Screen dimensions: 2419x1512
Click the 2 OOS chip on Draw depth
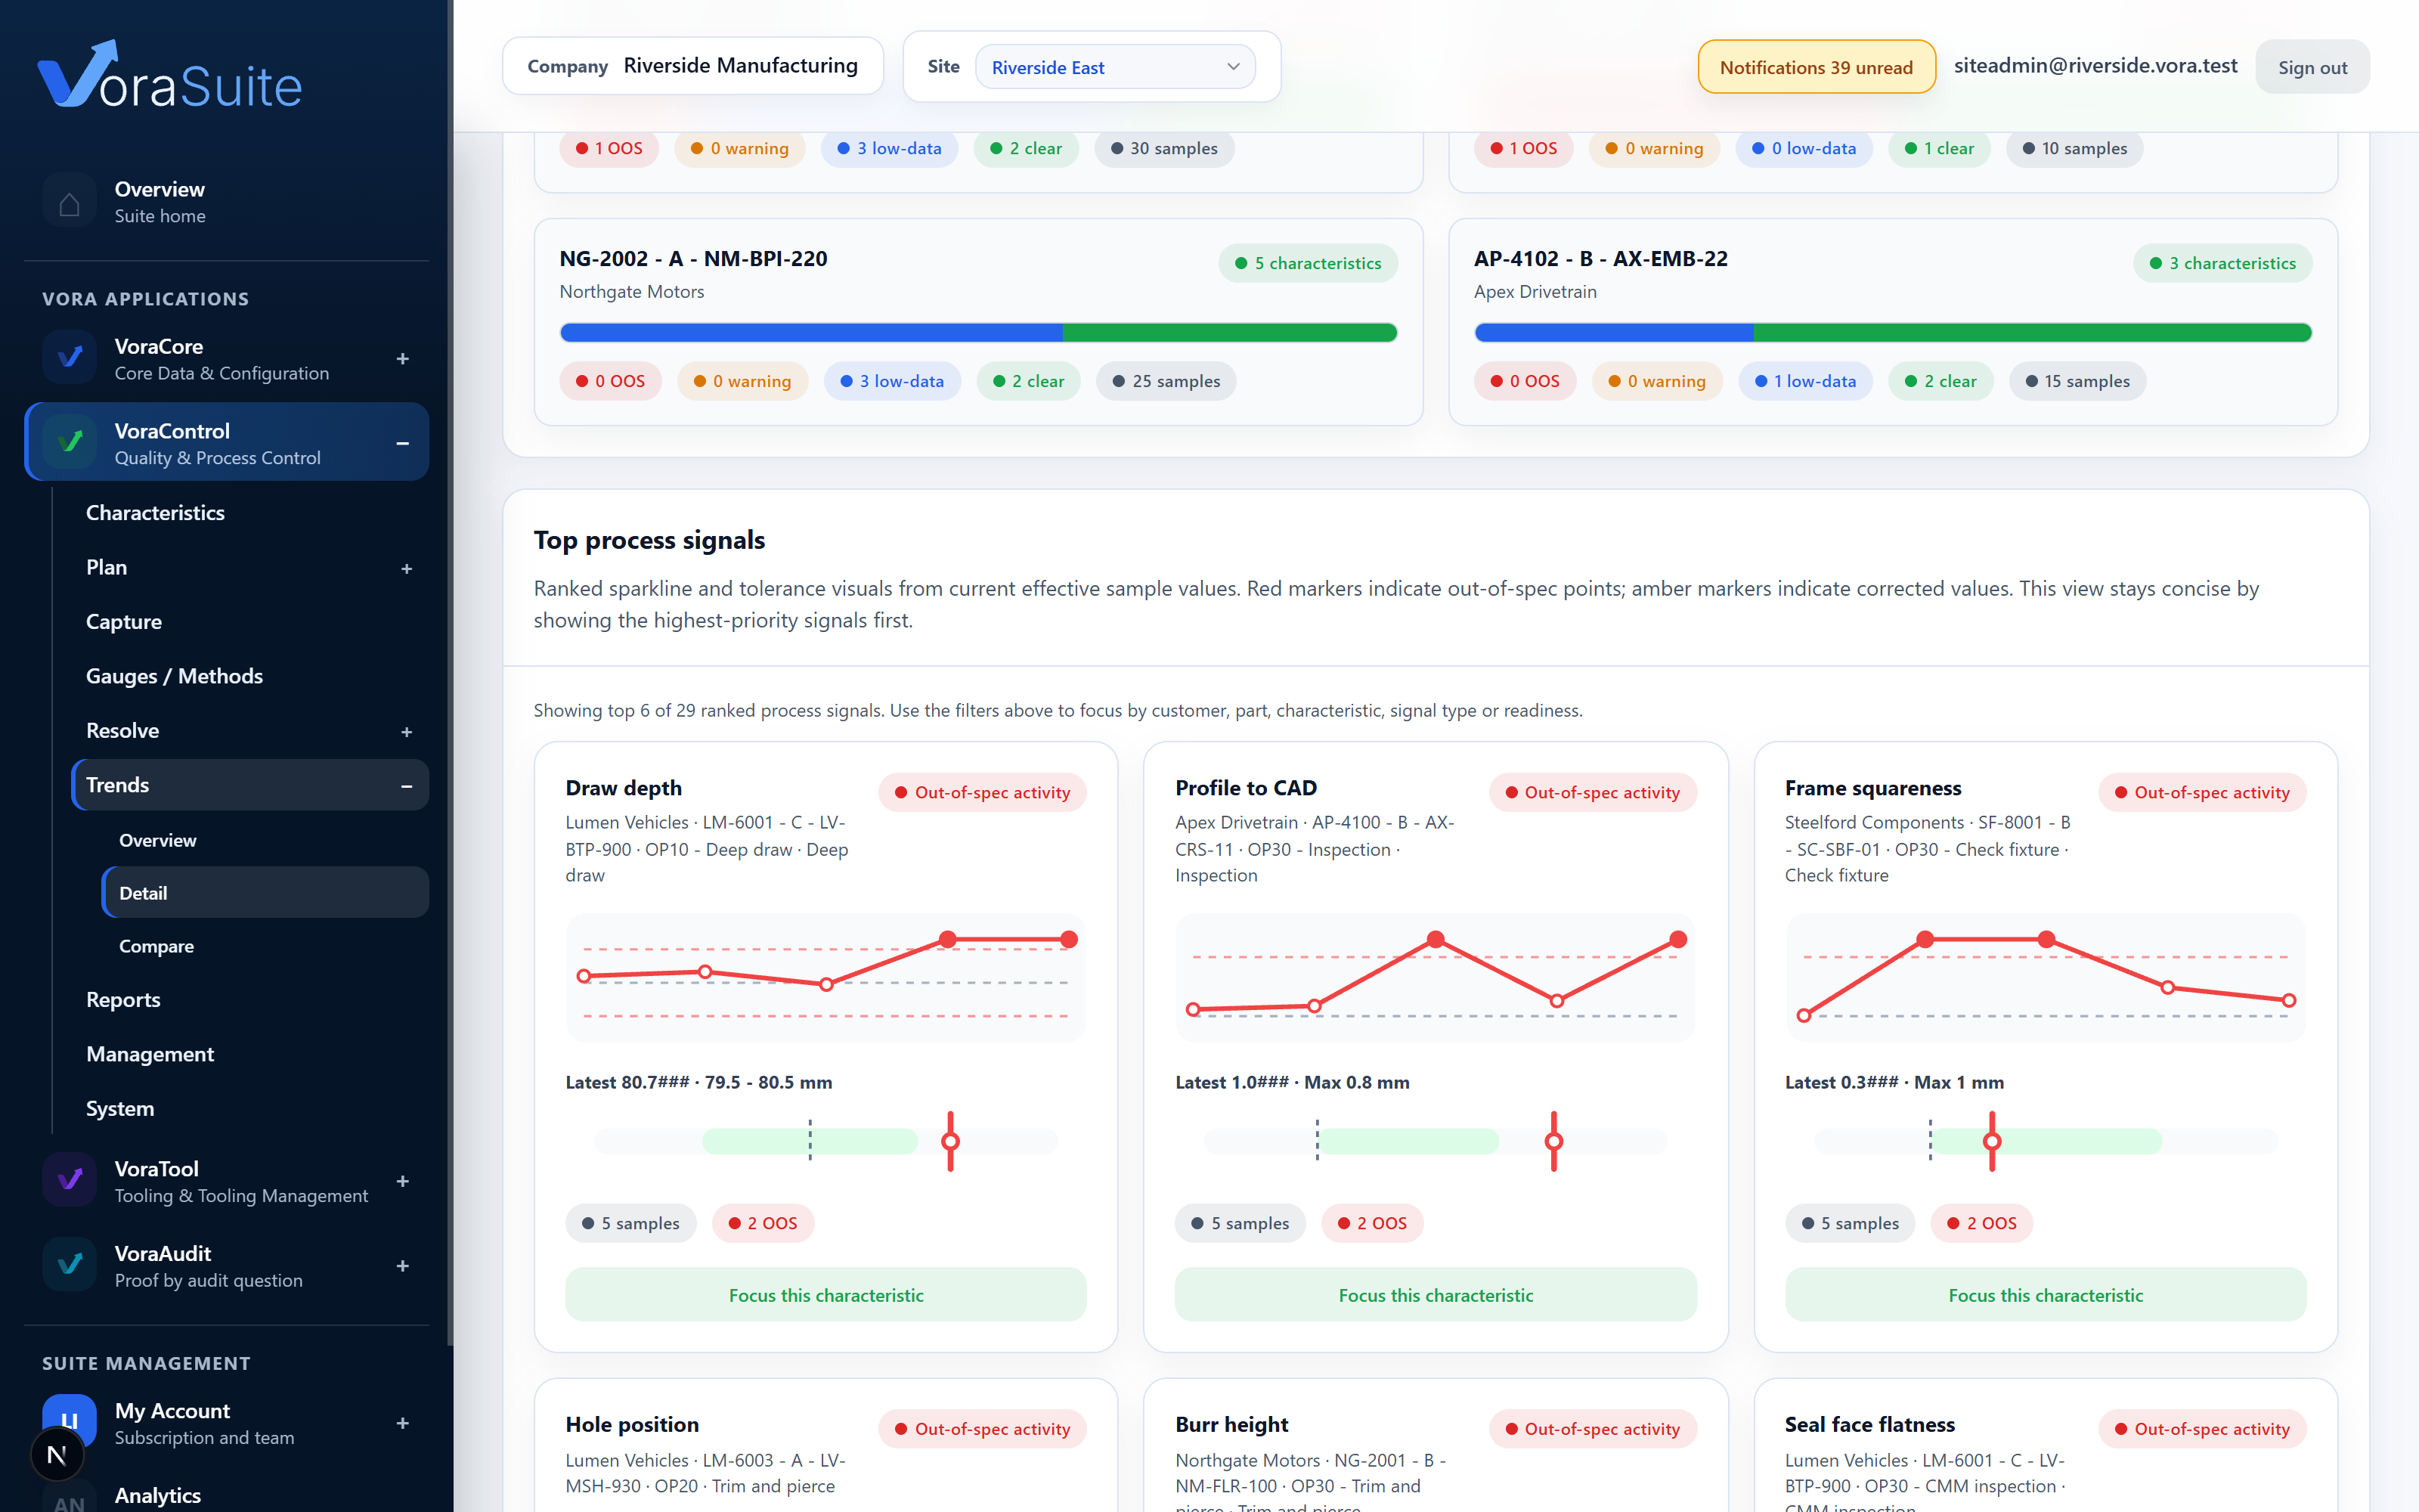click(763, 1223)
